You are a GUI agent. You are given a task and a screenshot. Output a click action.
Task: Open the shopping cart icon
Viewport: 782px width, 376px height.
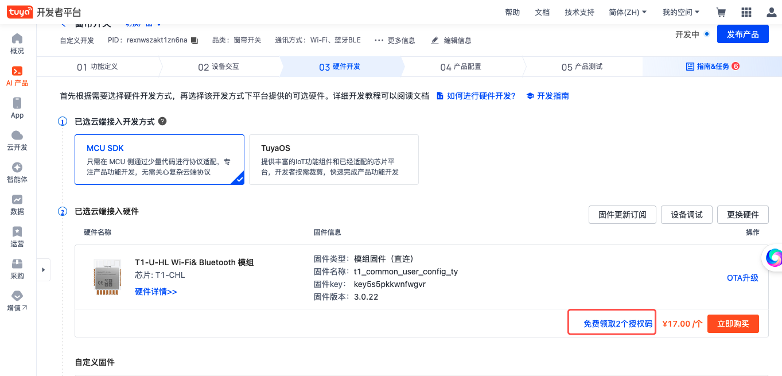coord(721,12)
